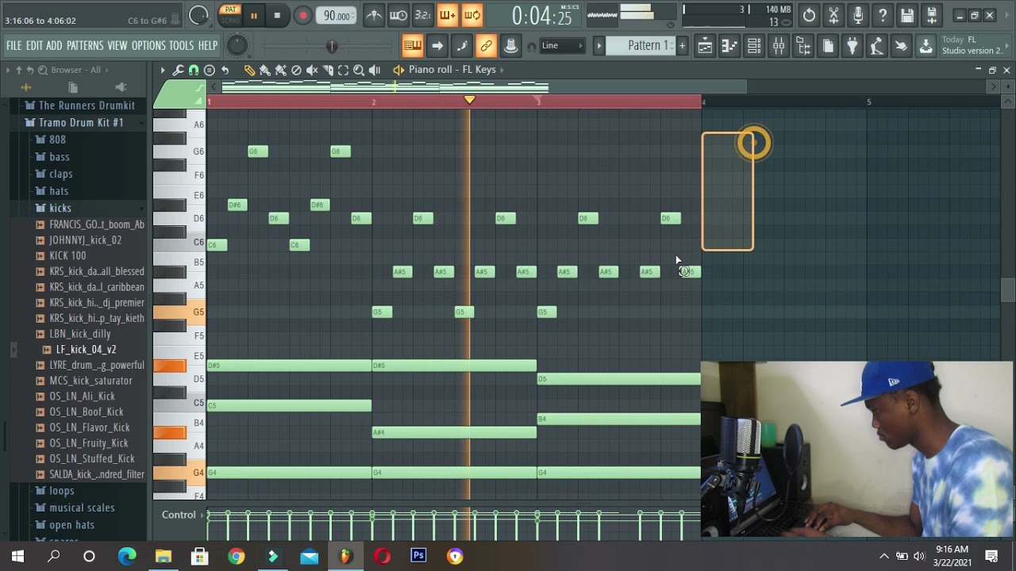Select the piano roll Mute tool
Screen dimensions: 1016x571
click(312, 70)
